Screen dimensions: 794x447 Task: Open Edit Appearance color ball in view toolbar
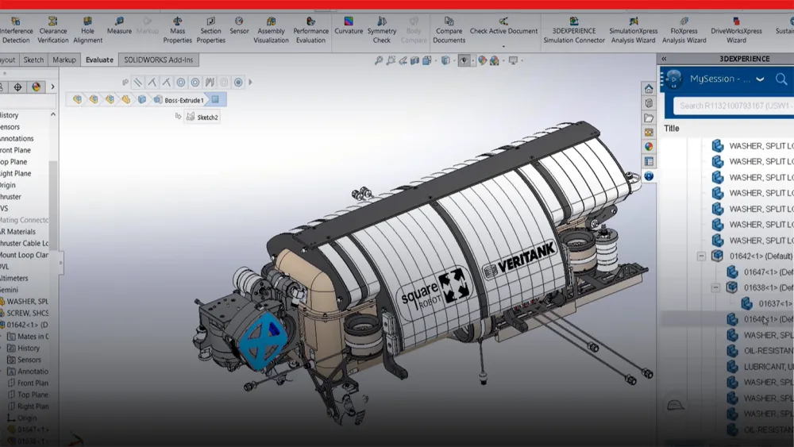point(482,61)
